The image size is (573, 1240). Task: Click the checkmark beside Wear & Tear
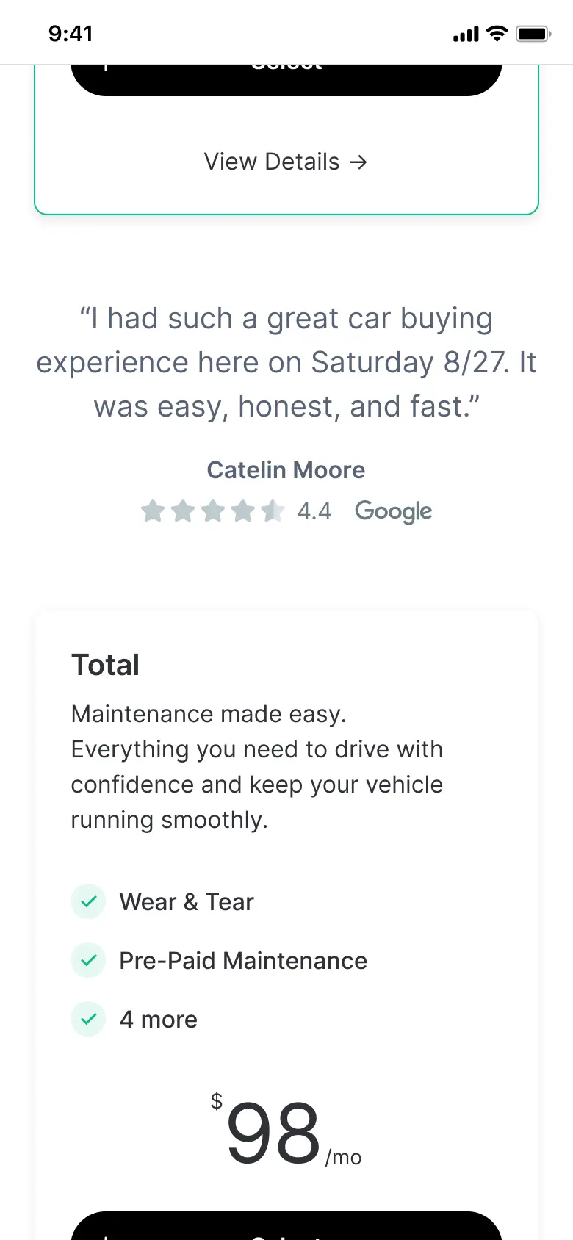89,901
